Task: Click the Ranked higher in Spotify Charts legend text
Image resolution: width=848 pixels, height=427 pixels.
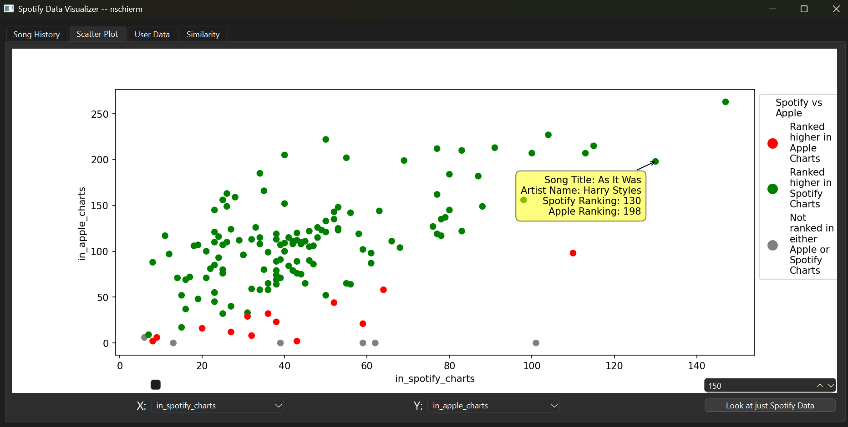Action: [x=811, y=188]
